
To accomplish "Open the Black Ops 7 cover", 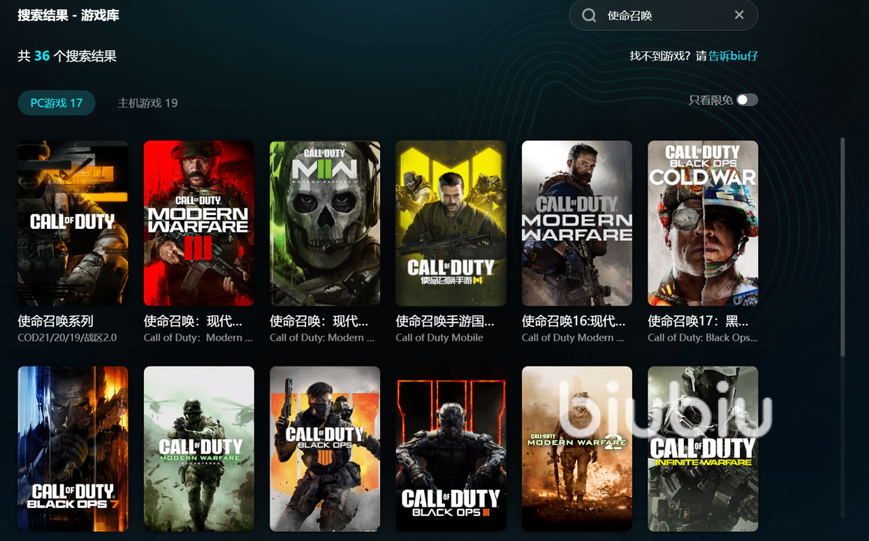I will click(73, 449).
